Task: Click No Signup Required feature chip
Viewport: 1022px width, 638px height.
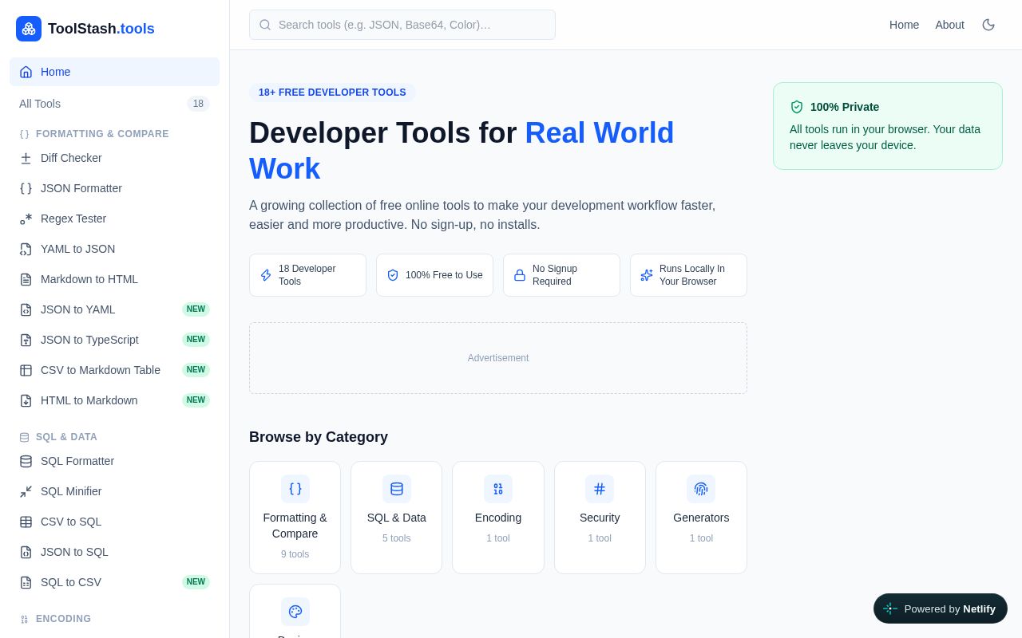Action: [x=561, y=275]
